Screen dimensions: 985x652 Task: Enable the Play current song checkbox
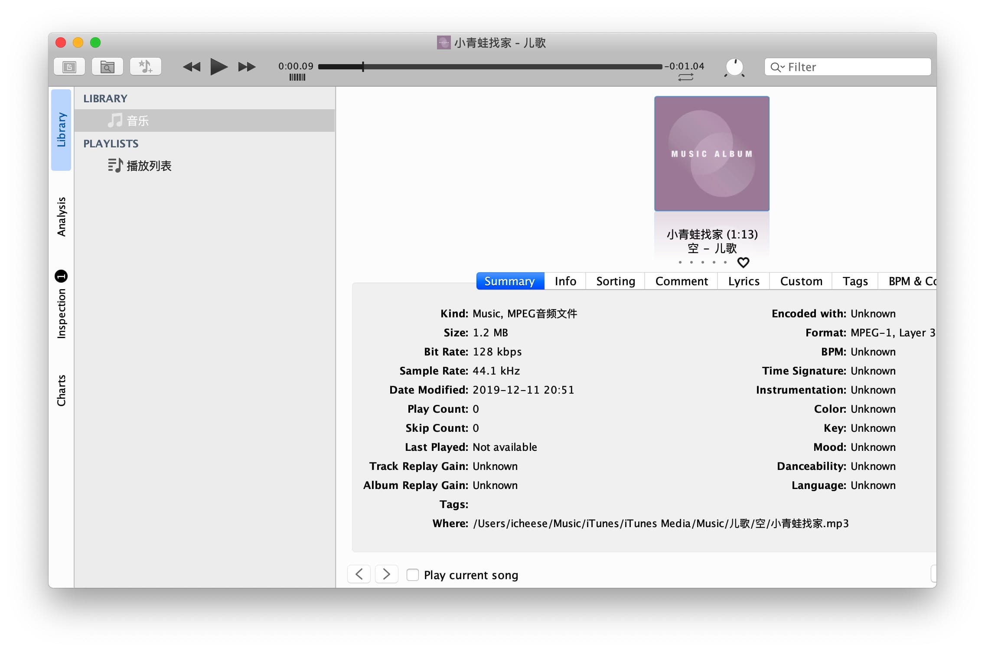[x=413, y=575]
